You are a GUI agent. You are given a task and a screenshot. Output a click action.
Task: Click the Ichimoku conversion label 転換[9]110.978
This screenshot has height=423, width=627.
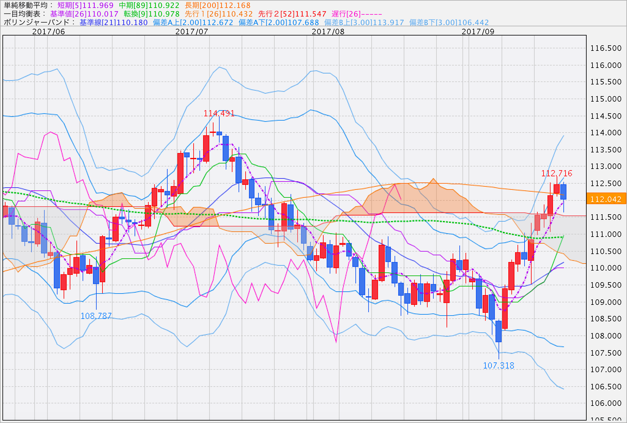tap(151, 14)
